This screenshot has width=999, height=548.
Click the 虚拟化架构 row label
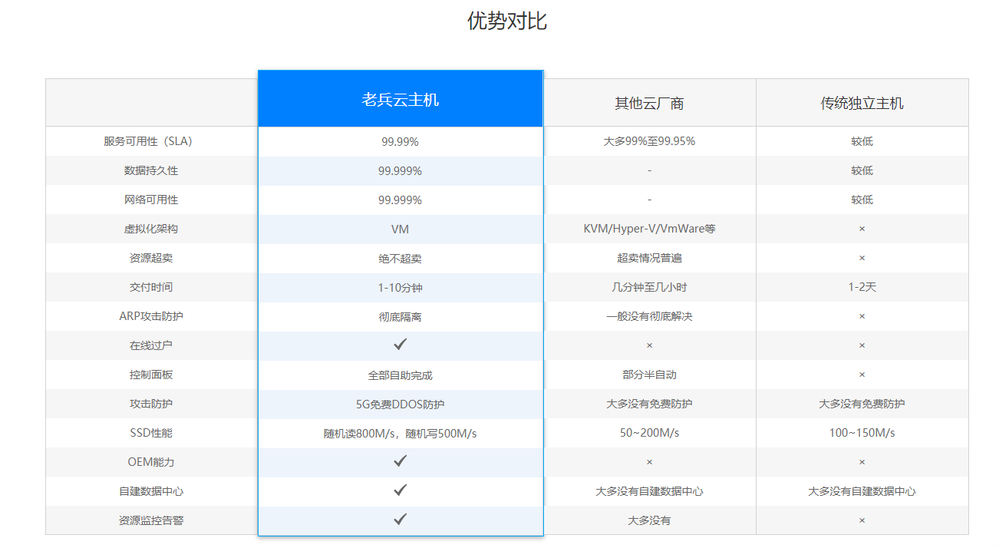tap(151, 229)
